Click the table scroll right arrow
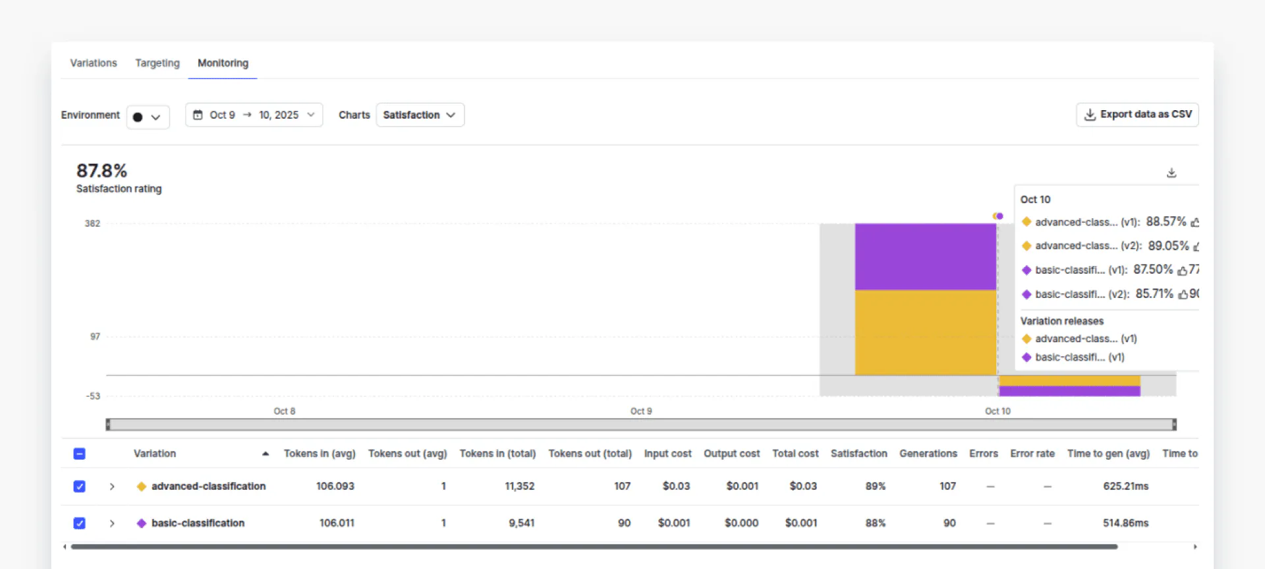Image resolution: width=1265 pixels, height=569 pixels. click(1195, 547)
